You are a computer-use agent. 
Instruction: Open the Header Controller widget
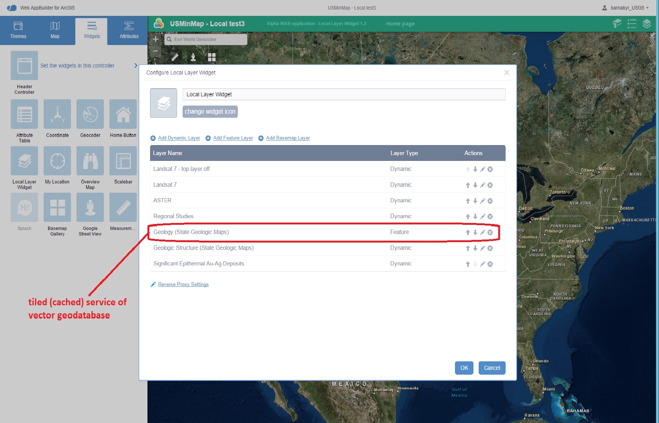(24, 65)
